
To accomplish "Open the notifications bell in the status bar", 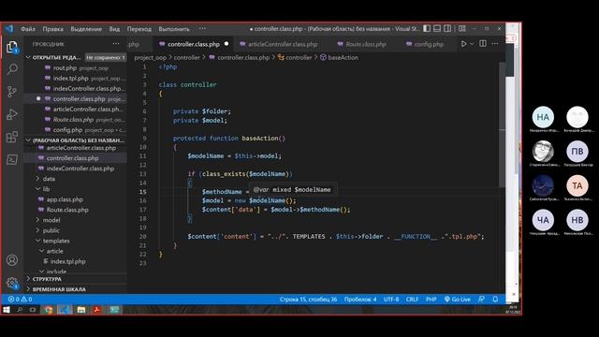I will (495, 300).
